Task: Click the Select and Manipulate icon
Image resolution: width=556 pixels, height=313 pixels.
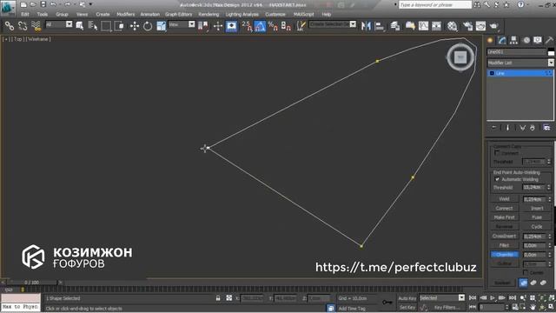Action: pos(218,26)
